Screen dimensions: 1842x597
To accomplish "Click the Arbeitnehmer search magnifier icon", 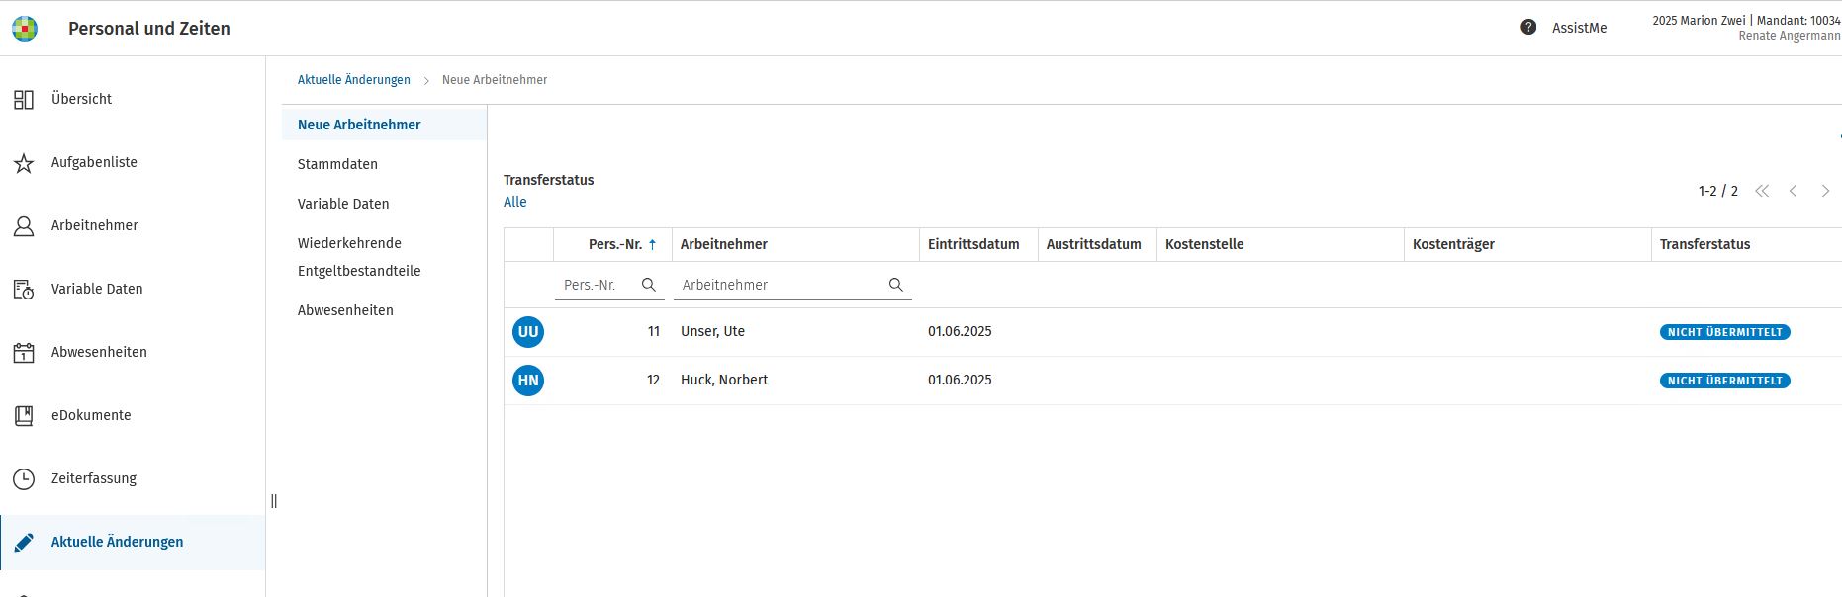I will (x=896, y=285).
